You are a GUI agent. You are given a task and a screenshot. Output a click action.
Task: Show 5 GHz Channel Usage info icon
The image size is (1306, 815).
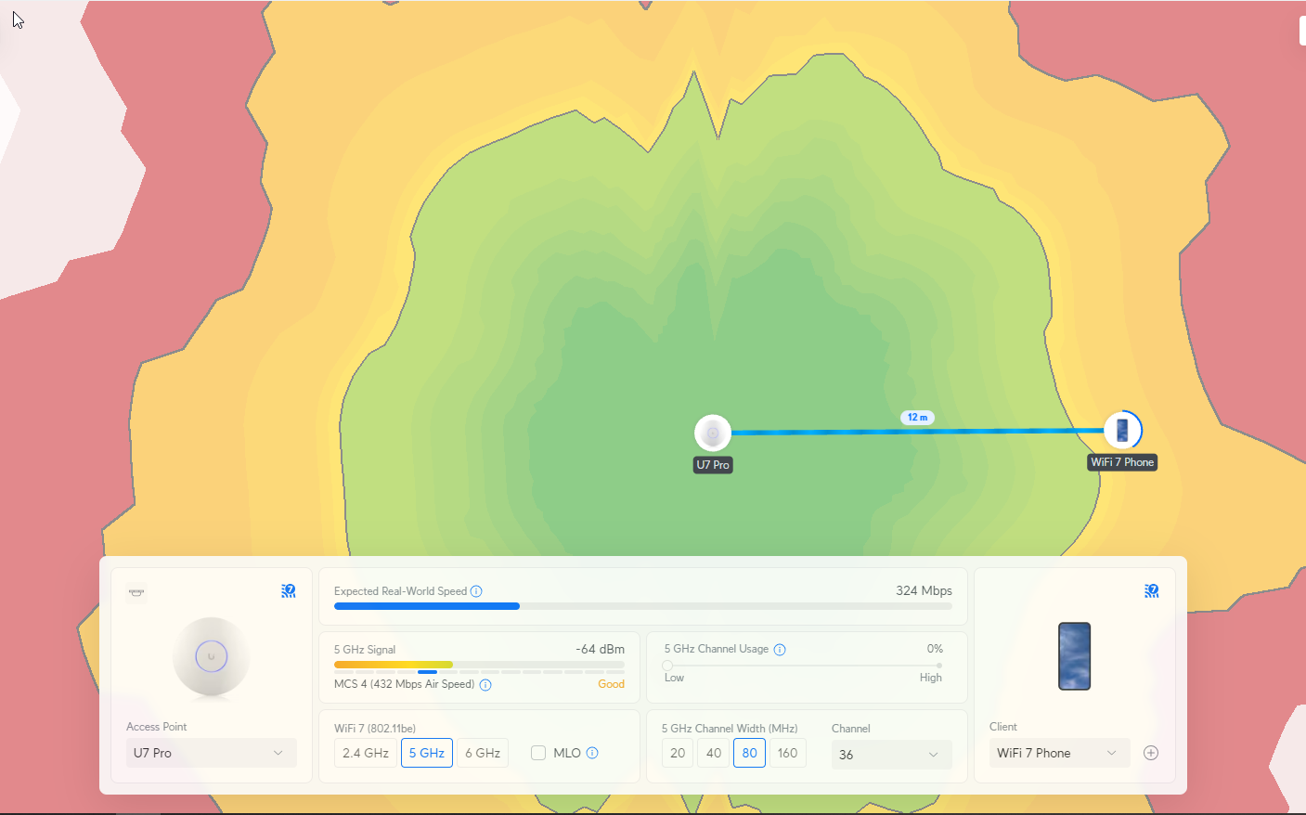point(780,650)
